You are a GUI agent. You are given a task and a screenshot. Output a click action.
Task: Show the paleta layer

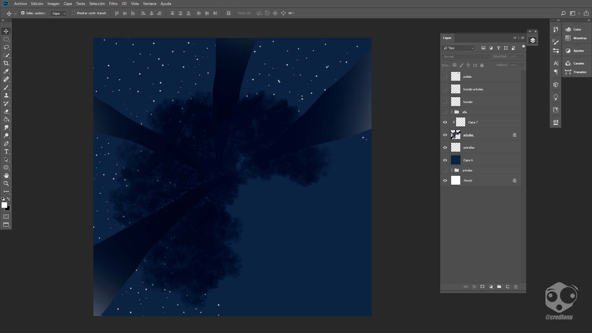point(445,76)
